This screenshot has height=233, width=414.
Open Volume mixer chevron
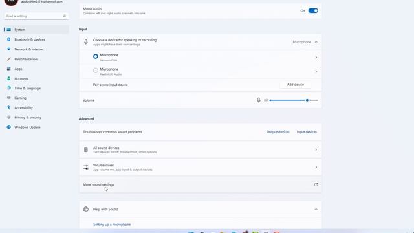(316, 167)
